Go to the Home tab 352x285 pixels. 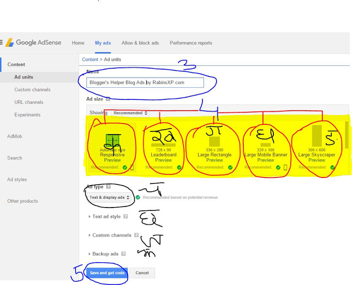pos(78,43)
